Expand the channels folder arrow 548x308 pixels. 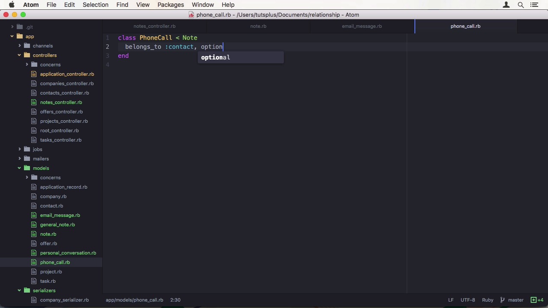20,46
